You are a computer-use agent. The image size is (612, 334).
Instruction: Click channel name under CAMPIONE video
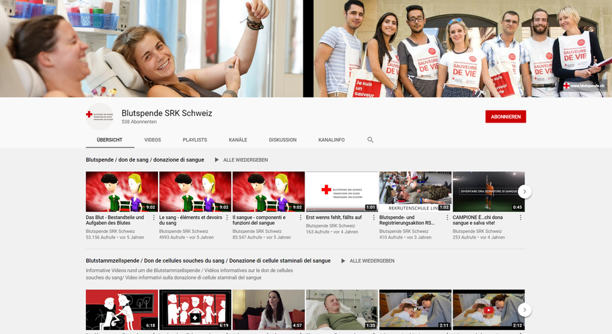coord(477,231)
